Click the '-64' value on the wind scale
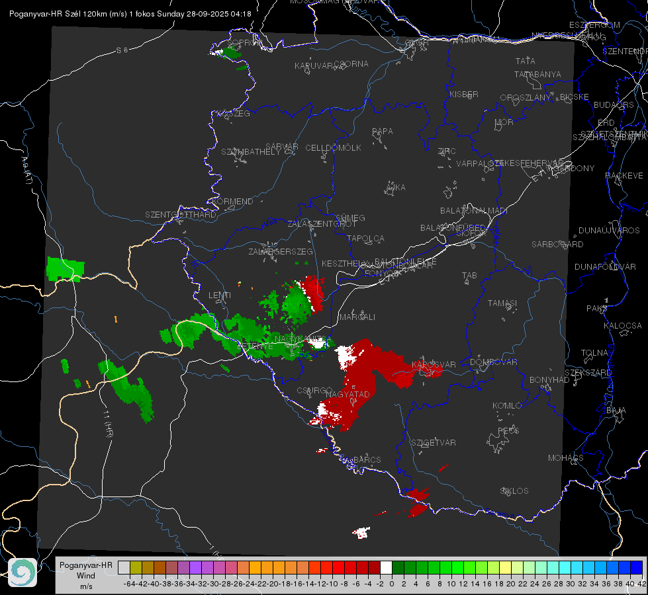The image size is (648, 595). click(x=129, y=584)
